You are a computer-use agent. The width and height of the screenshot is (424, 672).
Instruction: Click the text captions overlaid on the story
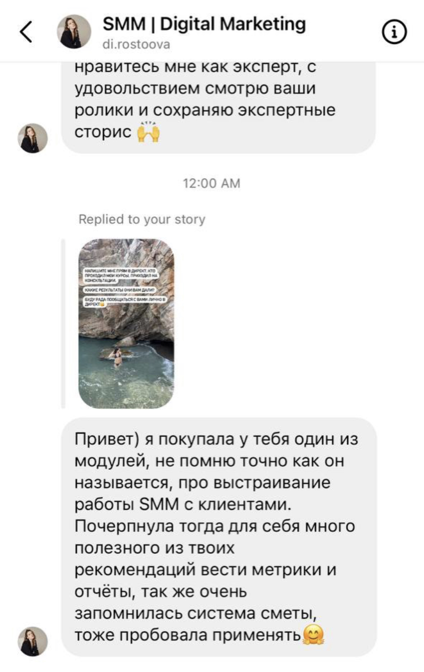pyautogui.click(x=120, y=286)
